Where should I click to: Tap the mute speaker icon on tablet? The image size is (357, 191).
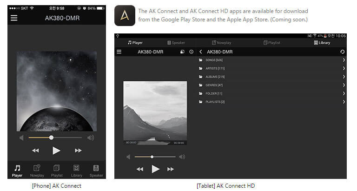(x=128, y=157)
